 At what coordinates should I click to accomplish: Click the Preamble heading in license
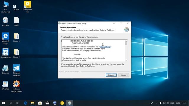coord(77,54)
